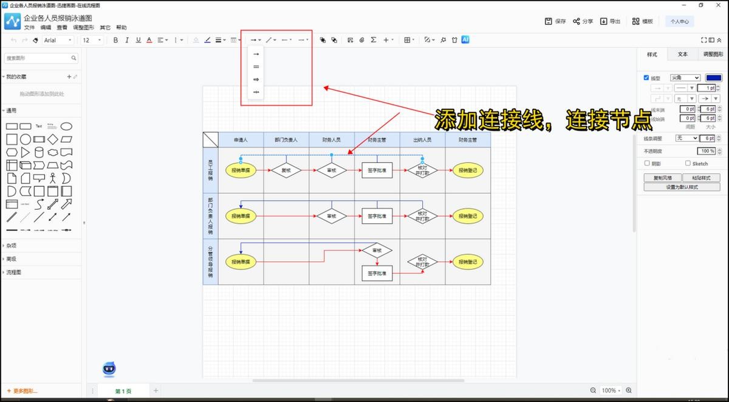Click the 设置为默认样式 button
This screenshot has width=729, height=402.
682,187
